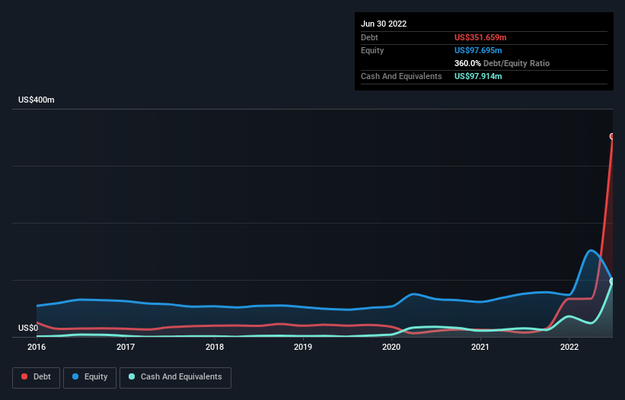Select the 2017 x-axis label
Image resolution: width=625 pixels, height=400 pixels.
(x=126, y=347)
